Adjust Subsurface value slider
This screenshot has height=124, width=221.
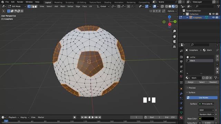pos(208,123)
